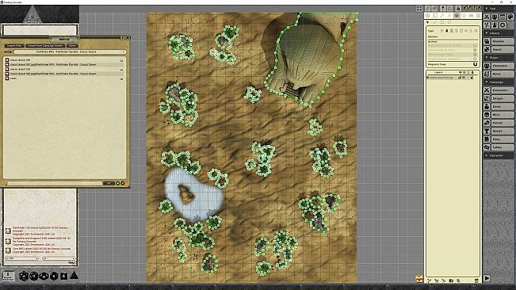The width and height of the screenshot is (516, 290).
Task: Open the chat mode dropdown at bottom left
Action: click(21, 258)
